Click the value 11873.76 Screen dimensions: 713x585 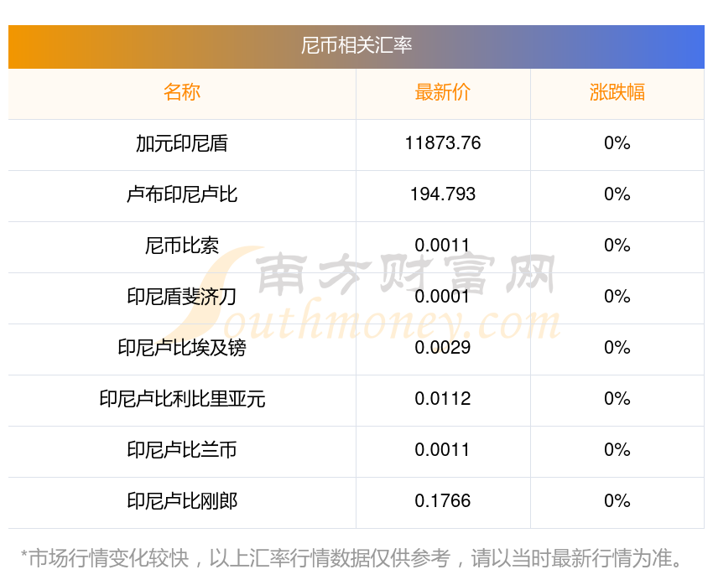click(442, 143)
